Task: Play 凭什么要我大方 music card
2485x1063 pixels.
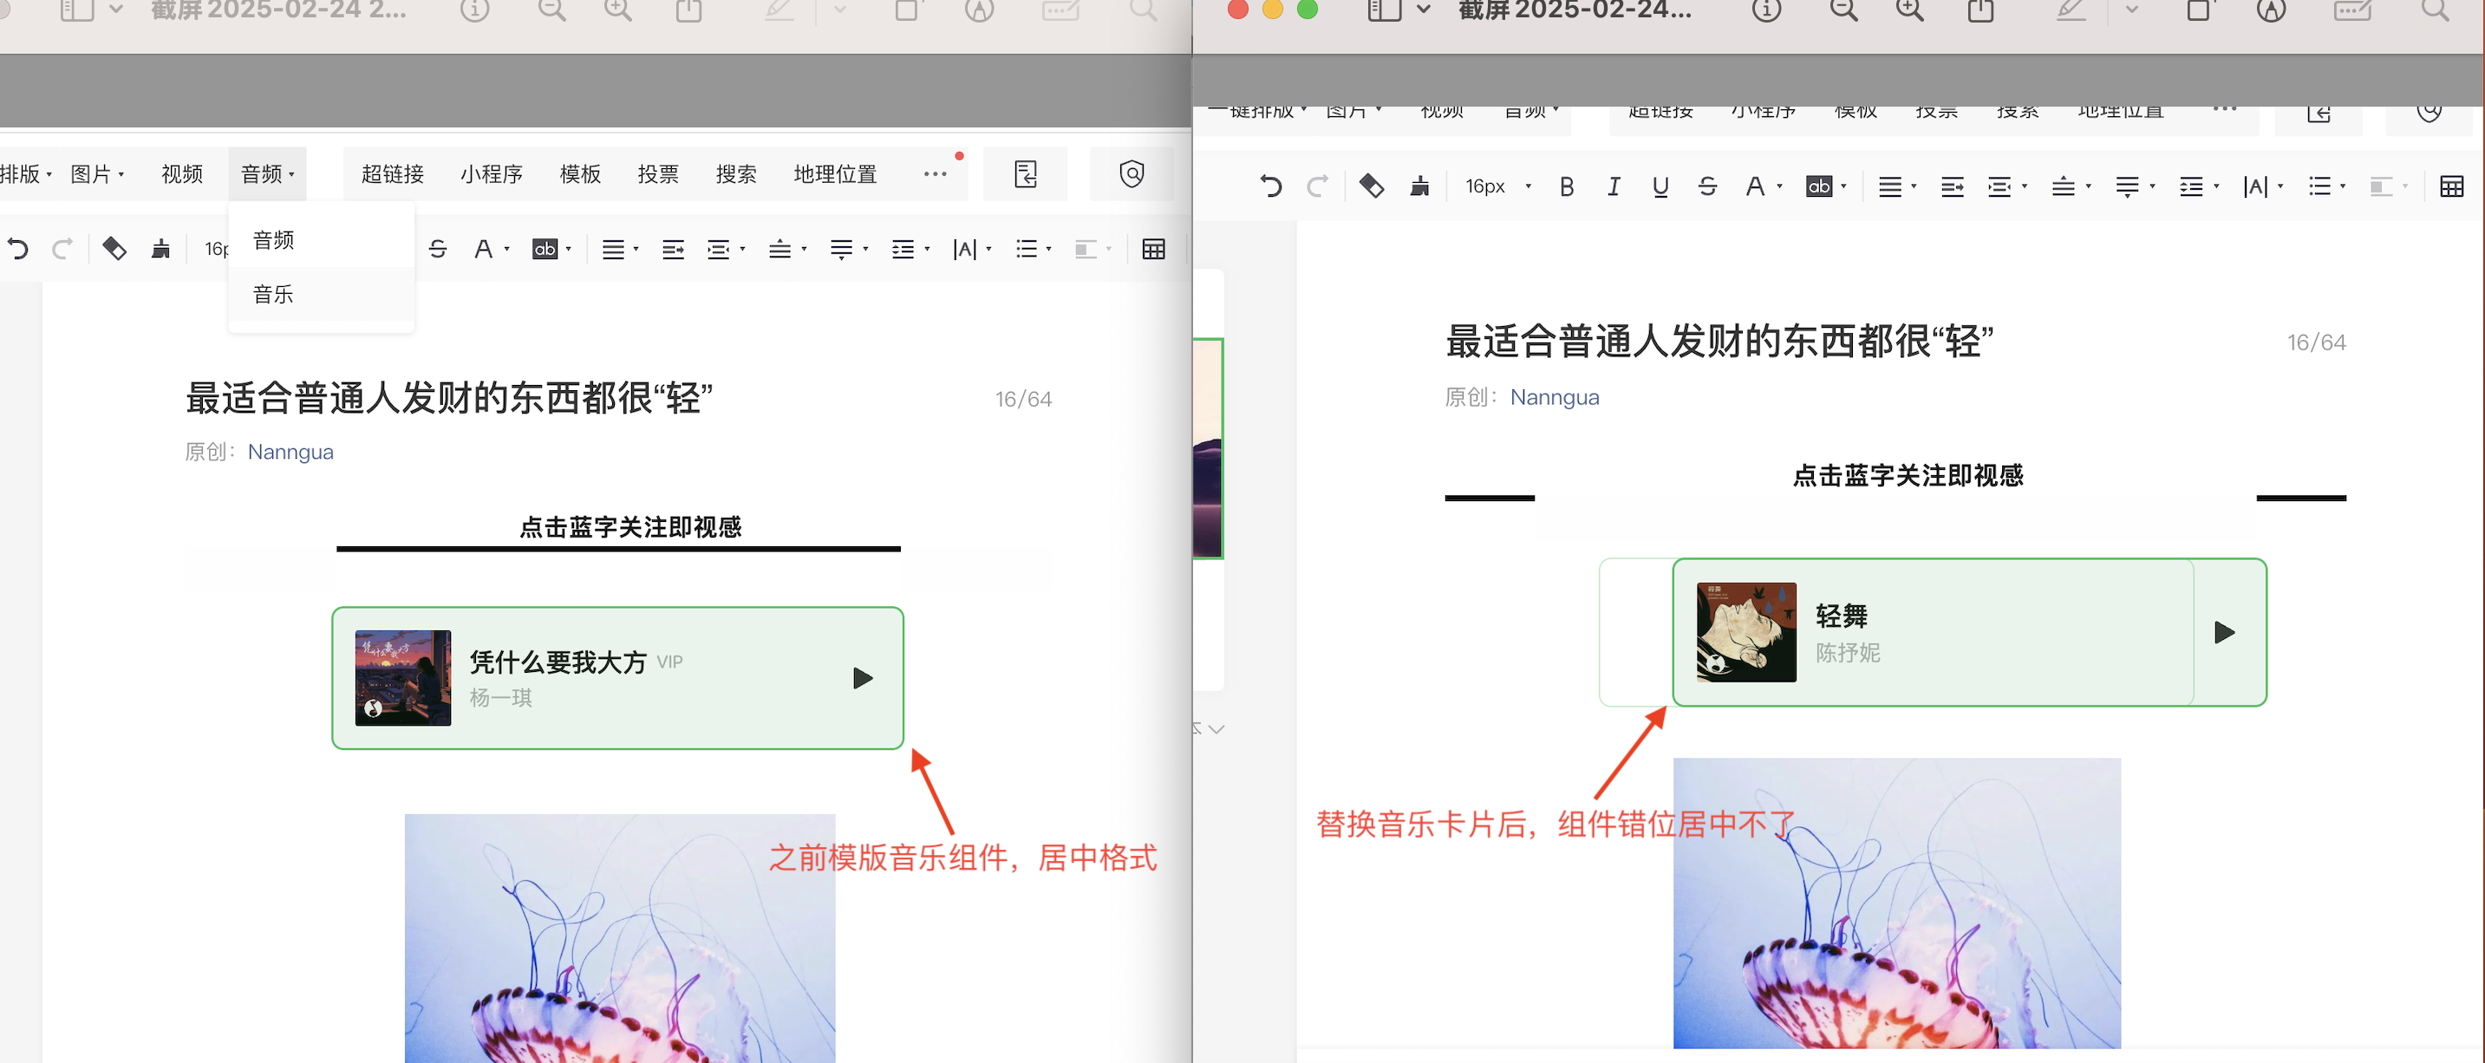Action: 864,678
